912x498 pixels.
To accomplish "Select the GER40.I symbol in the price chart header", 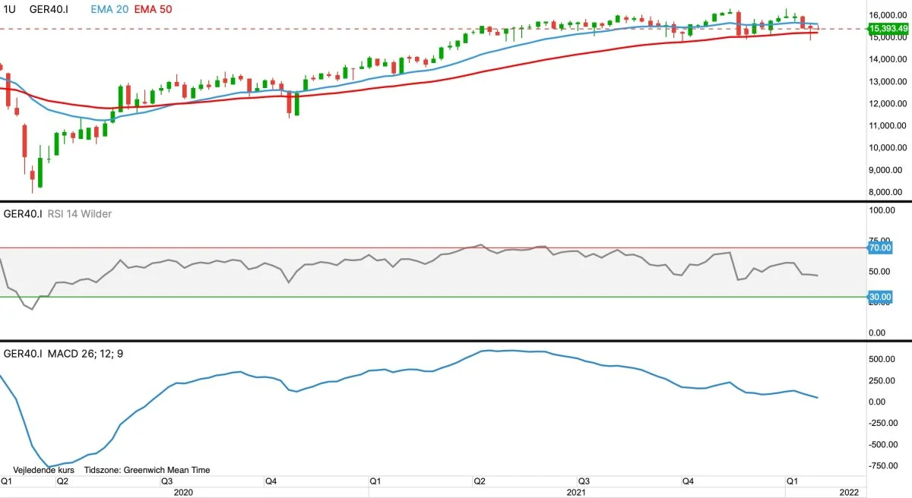I will tap(50, 8).
